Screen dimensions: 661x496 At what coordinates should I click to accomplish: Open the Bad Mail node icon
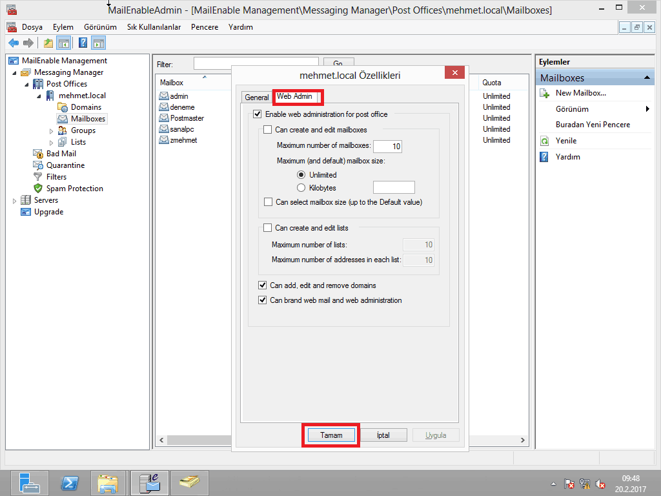click(38, 154)
